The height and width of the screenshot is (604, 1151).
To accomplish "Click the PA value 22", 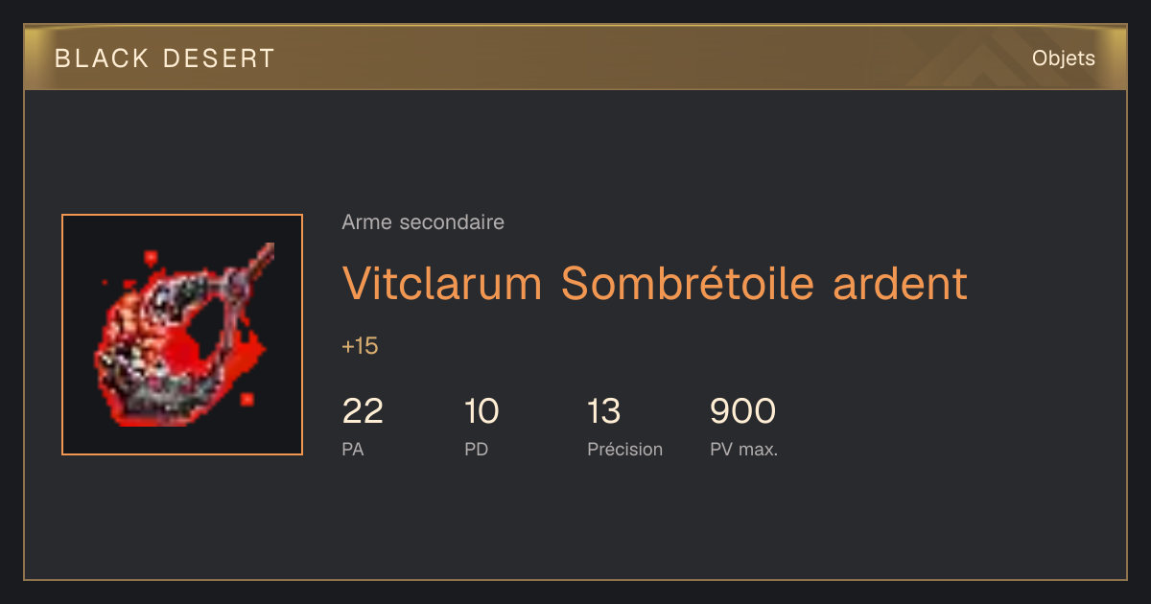I will (x=363, y=411).
